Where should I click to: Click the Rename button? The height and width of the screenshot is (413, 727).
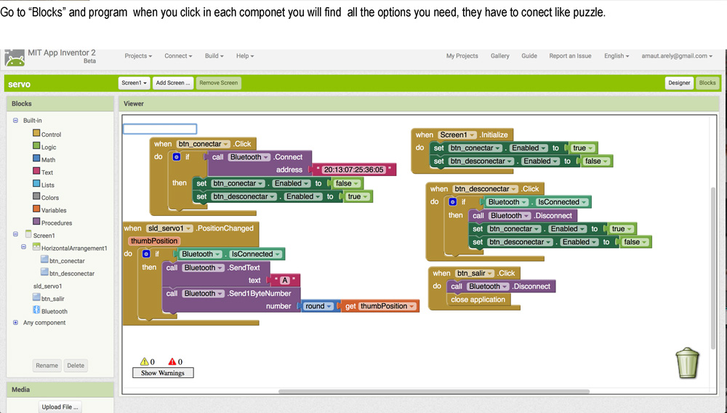click(47, 365)
